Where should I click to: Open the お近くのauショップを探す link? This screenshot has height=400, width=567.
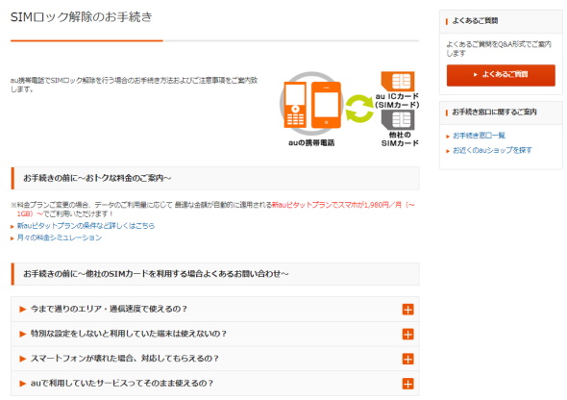[x=492, y=150]
